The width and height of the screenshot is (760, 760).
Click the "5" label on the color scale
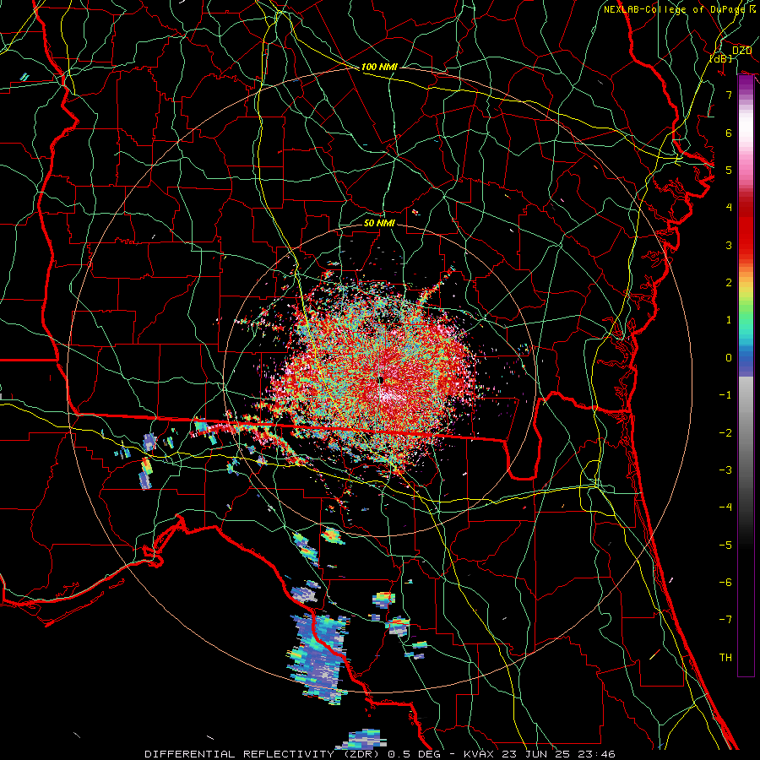click(x=729, y=170)
